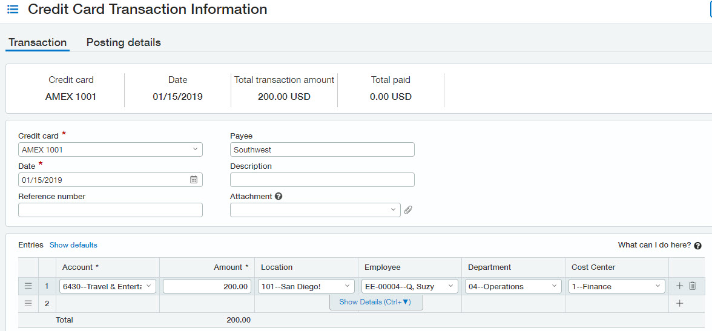The height and width of the screenshot is (331, 712).
Task: Select the Transaction tab
Action: pyautogui.click(x=38, y=42)
